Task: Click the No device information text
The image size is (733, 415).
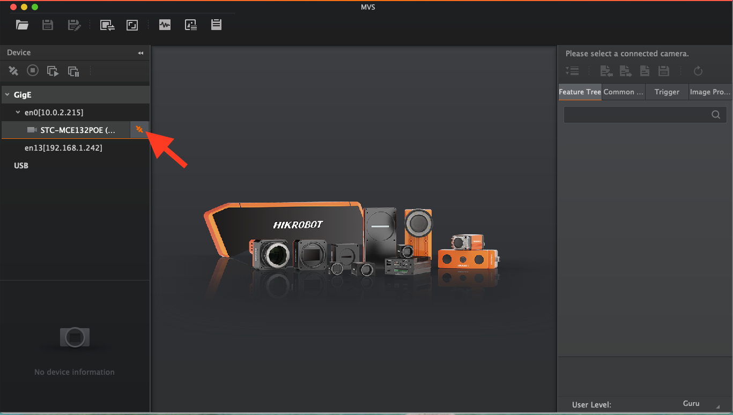Action: tap(75, 372)
